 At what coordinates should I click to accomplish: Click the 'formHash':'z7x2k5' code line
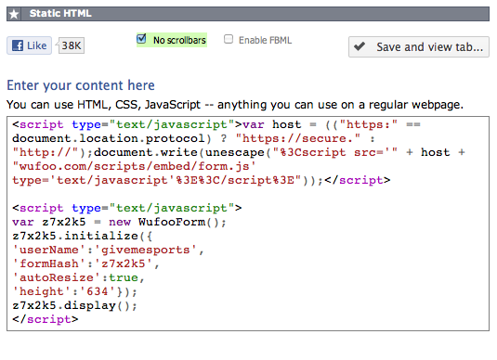point(85,264)
